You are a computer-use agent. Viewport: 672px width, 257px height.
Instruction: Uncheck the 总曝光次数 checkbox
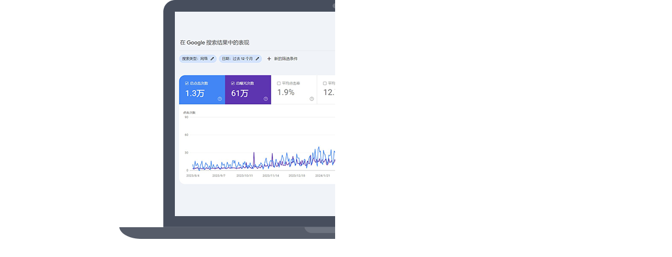233,84
